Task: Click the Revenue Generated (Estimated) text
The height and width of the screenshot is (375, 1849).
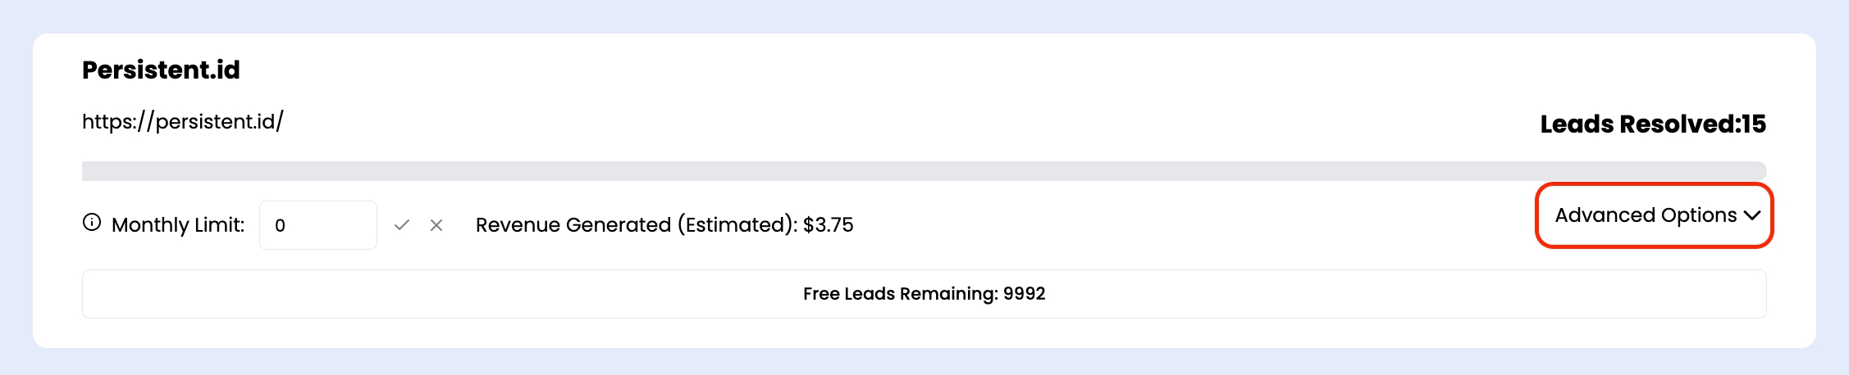Action: tap(636, 225)
